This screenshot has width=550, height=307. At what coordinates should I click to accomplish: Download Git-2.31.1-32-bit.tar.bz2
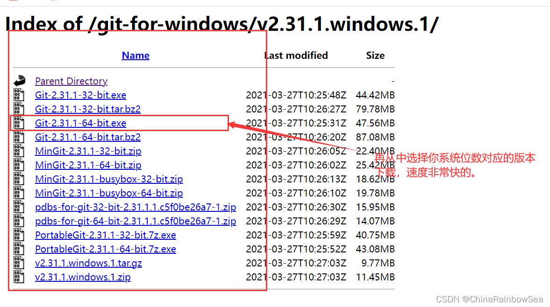click(88, 109)
